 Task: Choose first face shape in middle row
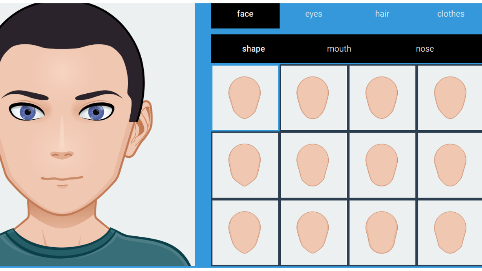tap(245, 165)
